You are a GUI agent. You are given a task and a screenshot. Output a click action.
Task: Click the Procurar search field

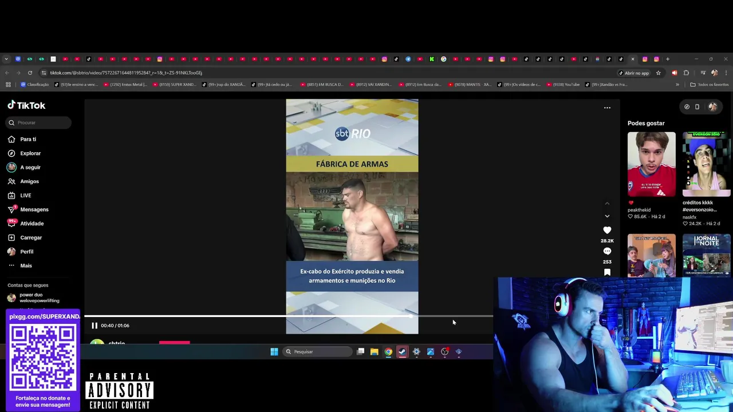pos(39,122)
